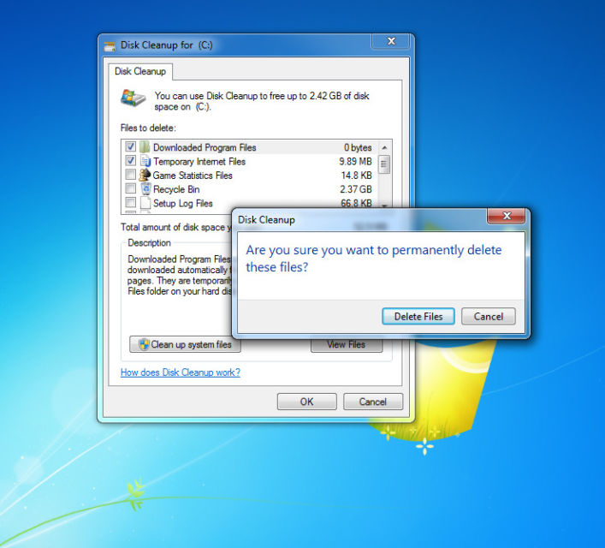605x548 pixels.
Task: Click the Files to delete label
Action: point(148,128)
